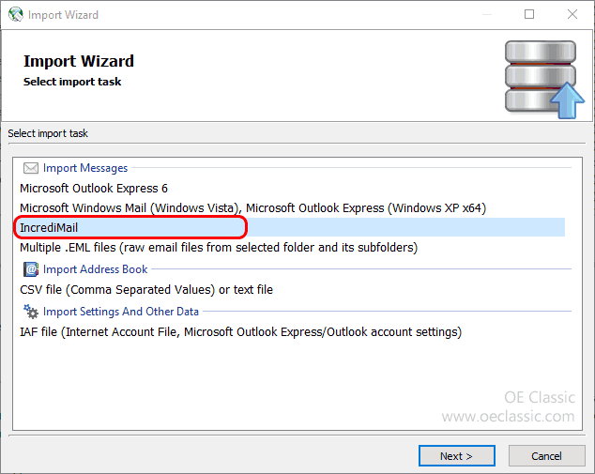Click the Import Address Book group header

coord(95,269)
